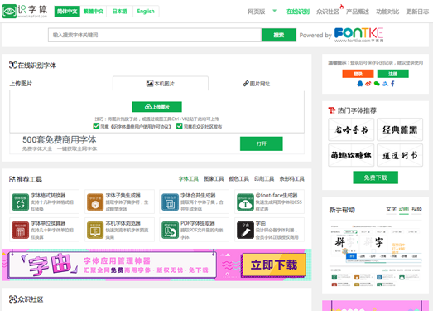This screenshot has height=311, width=433.
Task: Select the 字体工具 category tab
Action: pyautogui.click(x=188, y=179)
